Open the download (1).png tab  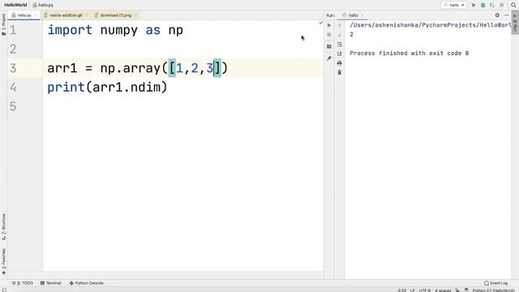(x=115, y=15)
